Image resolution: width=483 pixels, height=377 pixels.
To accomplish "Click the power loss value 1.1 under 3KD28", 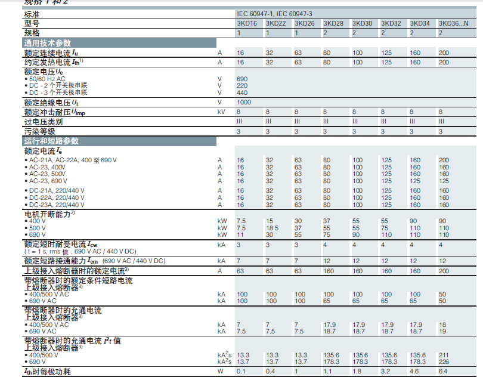I will point(328,372).
